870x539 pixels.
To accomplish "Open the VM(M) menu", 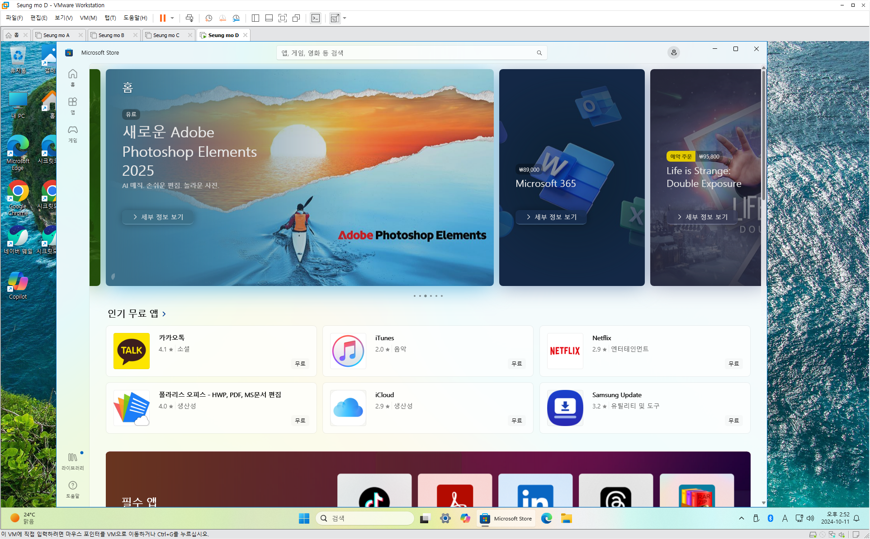I will point(88,18).
